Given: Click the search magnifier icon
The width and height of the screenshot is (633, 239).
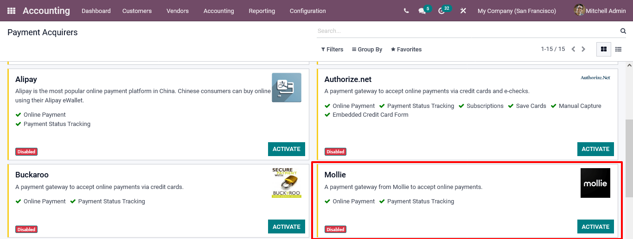Looking at the screenshot, I should click(x=623, y=31).
